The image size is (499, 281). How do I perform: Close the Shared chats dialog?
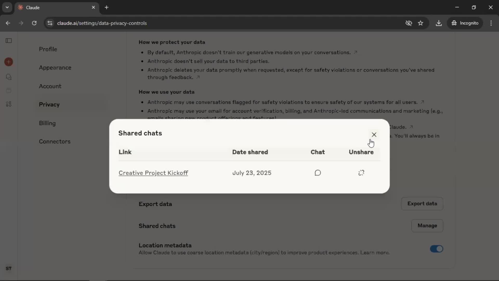374,135
